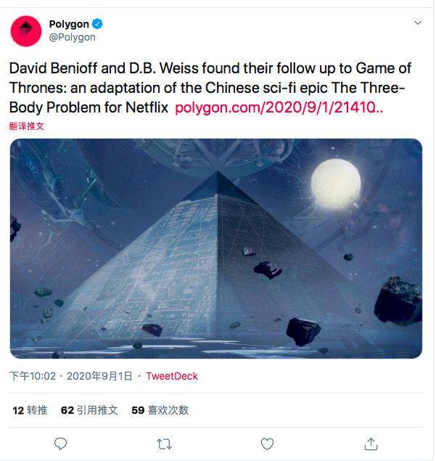436x461 pixels.
Task: Click 翻译推文 to translate tweet
Action: [x=26, y=126]
